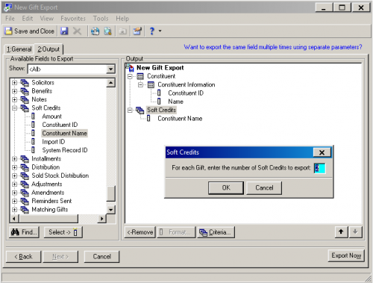Click OK in the Soft Credits dialog
Screen dimensions: 373x283
[x=226, y=187]
